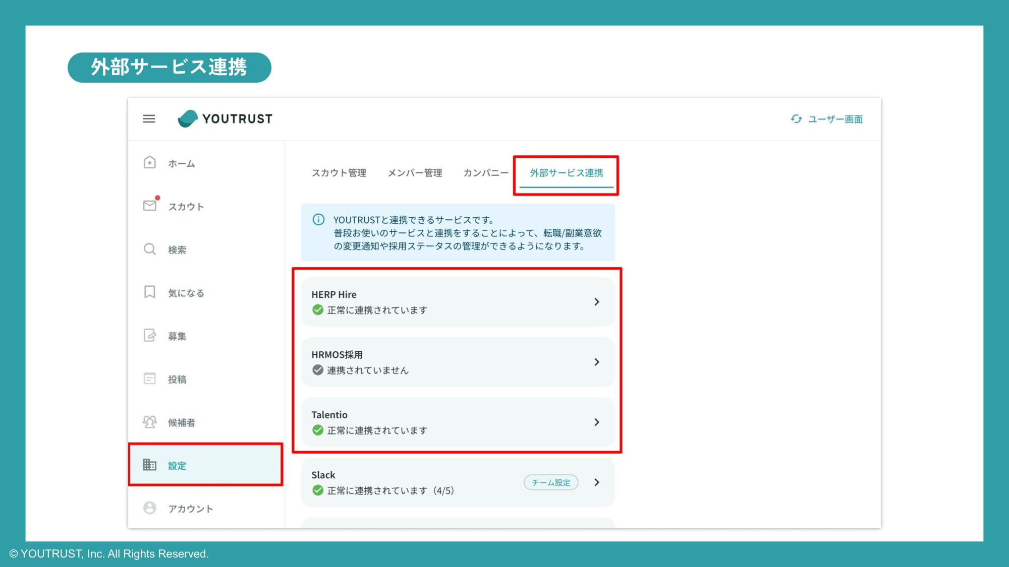Viewport: 1009px width, 567px height.
Task: Click the 気になる bookmark icon
Action: (x=149, y=292)
